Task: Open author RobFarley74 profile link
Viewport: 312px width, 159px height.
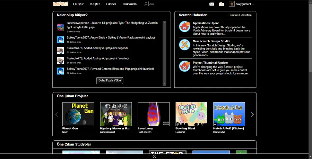Action: pyautogui.click(x=145, y=132)
